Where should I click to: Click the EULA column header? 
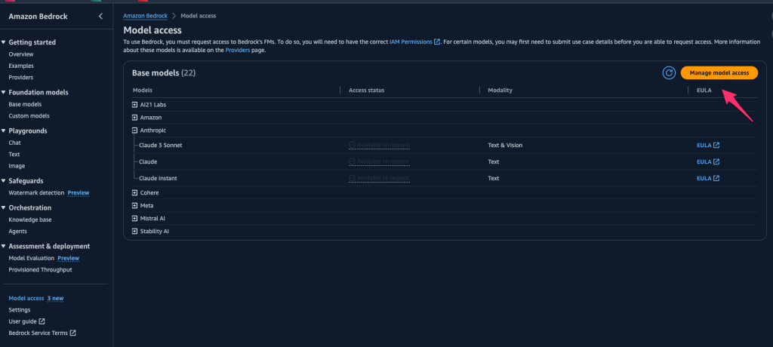(704, 91)
